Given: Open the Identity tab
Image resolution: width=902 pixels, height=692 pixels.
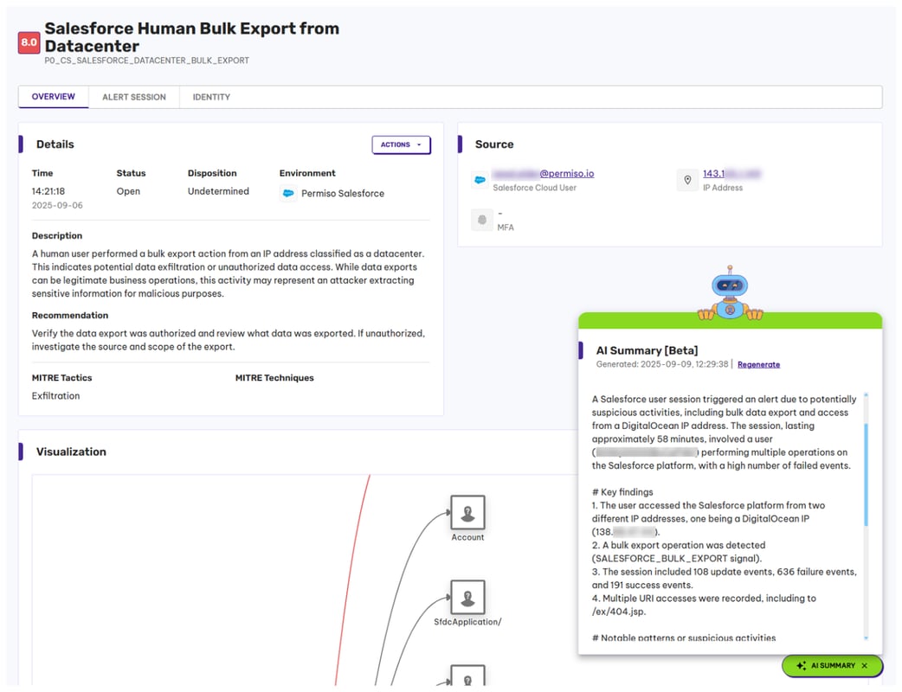Looking at the screenshot, I should tap(211, 97).
